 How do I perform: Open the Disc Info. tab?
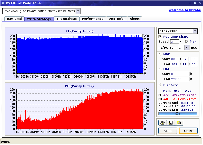click(116, 19)
